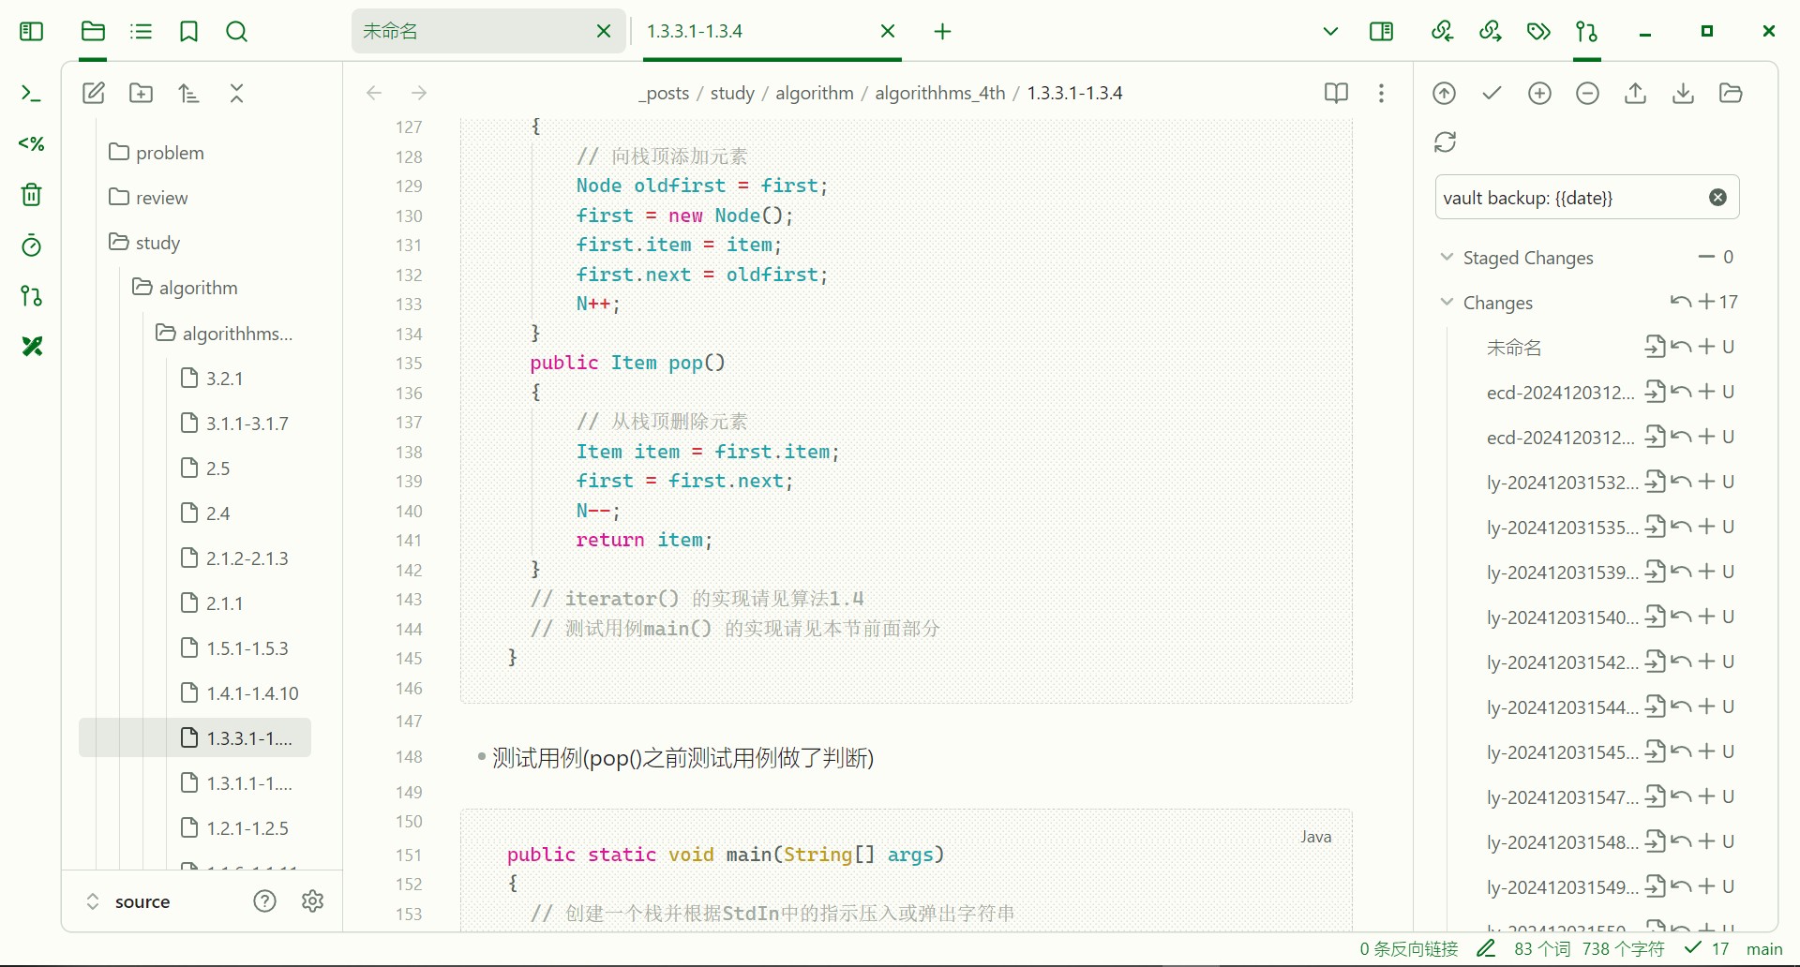Open vault settings gear

[313, 901]
